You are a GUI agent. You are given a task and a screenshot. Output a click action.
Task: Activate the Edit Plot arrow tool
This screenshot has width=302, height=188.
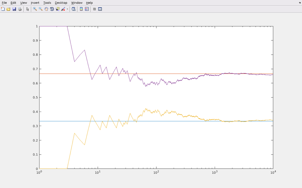click(x=27, y=9)
